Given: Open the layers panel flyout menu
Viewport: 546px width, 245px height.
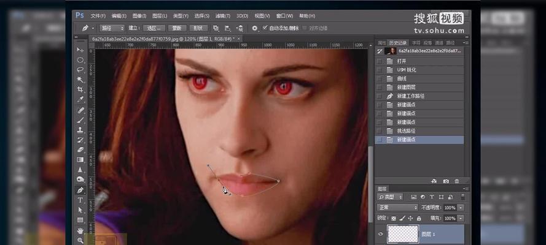Looking at the screenshot, I should pyautogui.click(x=465, y=189).
